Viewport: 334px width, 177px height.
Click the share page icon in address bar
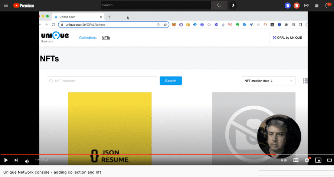click(158, 25)
